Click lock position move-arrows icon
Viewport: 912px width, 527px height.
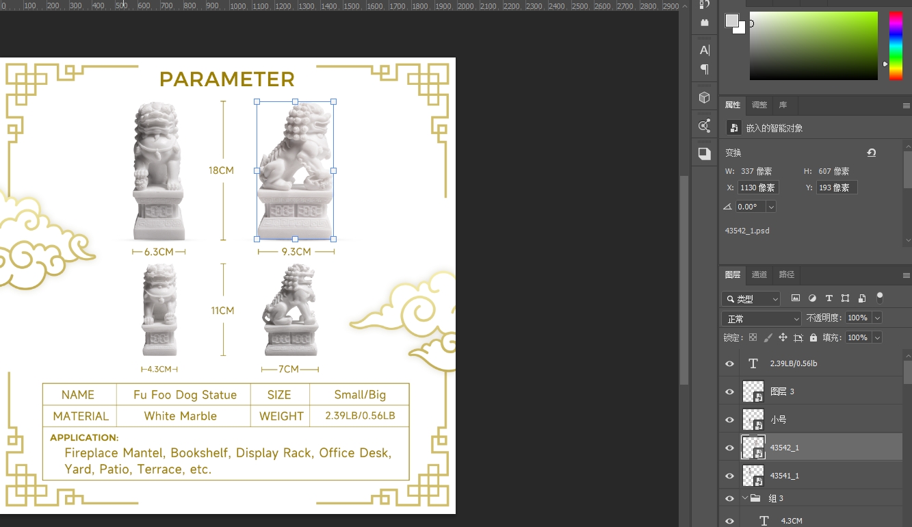click(x=783, y=337)
